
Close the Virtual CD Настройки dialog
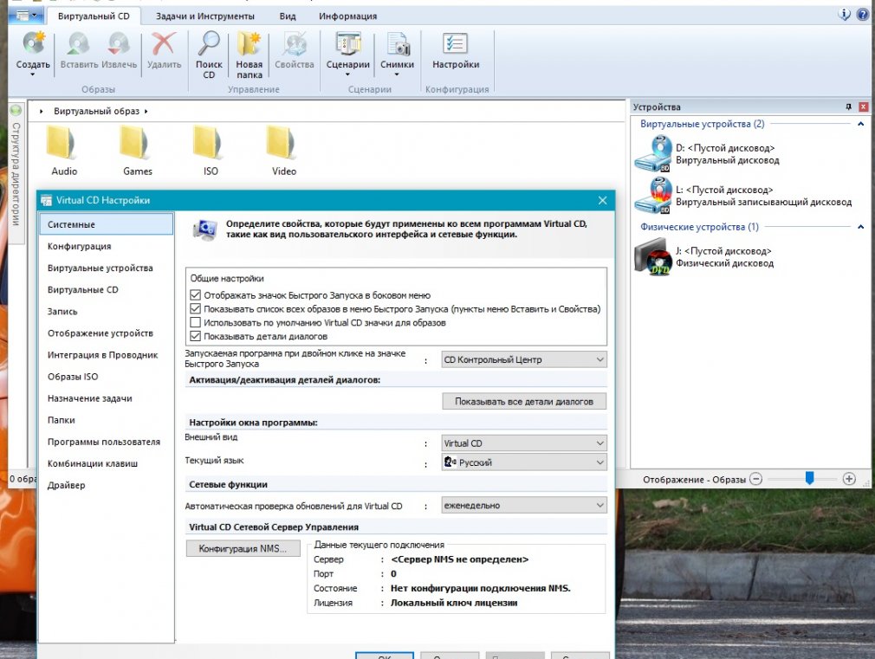(x=602, y=200)
